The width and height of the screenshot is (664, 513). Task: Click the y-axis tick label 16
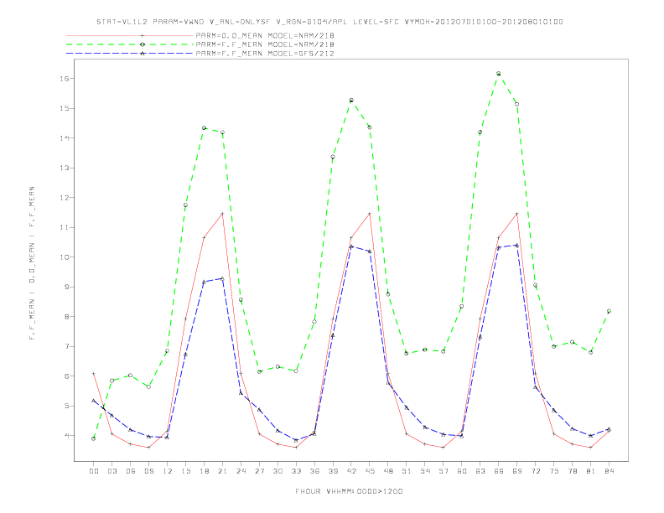pyautogui.click(x=65, y=79)
